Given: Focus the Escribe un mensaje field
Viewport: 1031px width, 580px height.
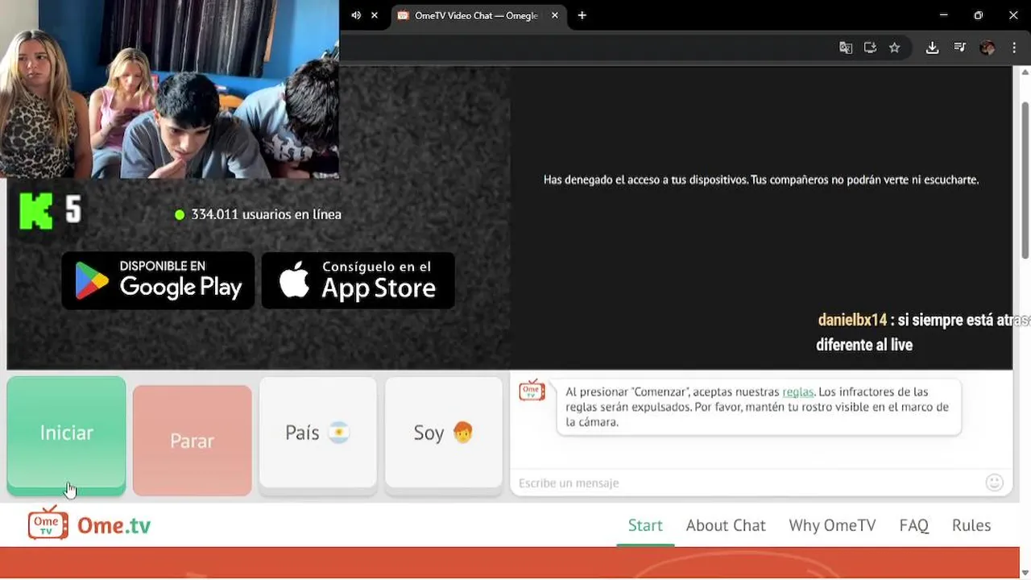Looking at the screenshot, I should (x=747, y=483).
